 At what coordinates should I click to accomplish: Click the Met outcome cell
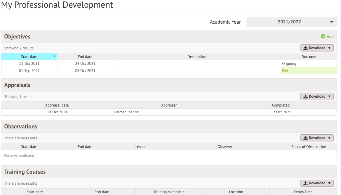point(309,71)
